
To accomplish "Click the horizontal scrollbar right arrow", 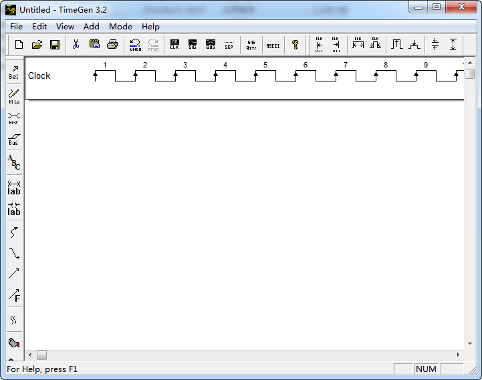I will click(459, 355).
